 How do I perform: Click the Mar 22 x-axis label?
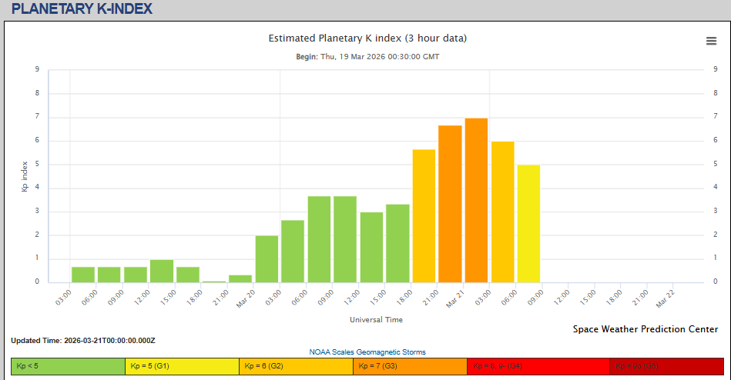point(666,299)
